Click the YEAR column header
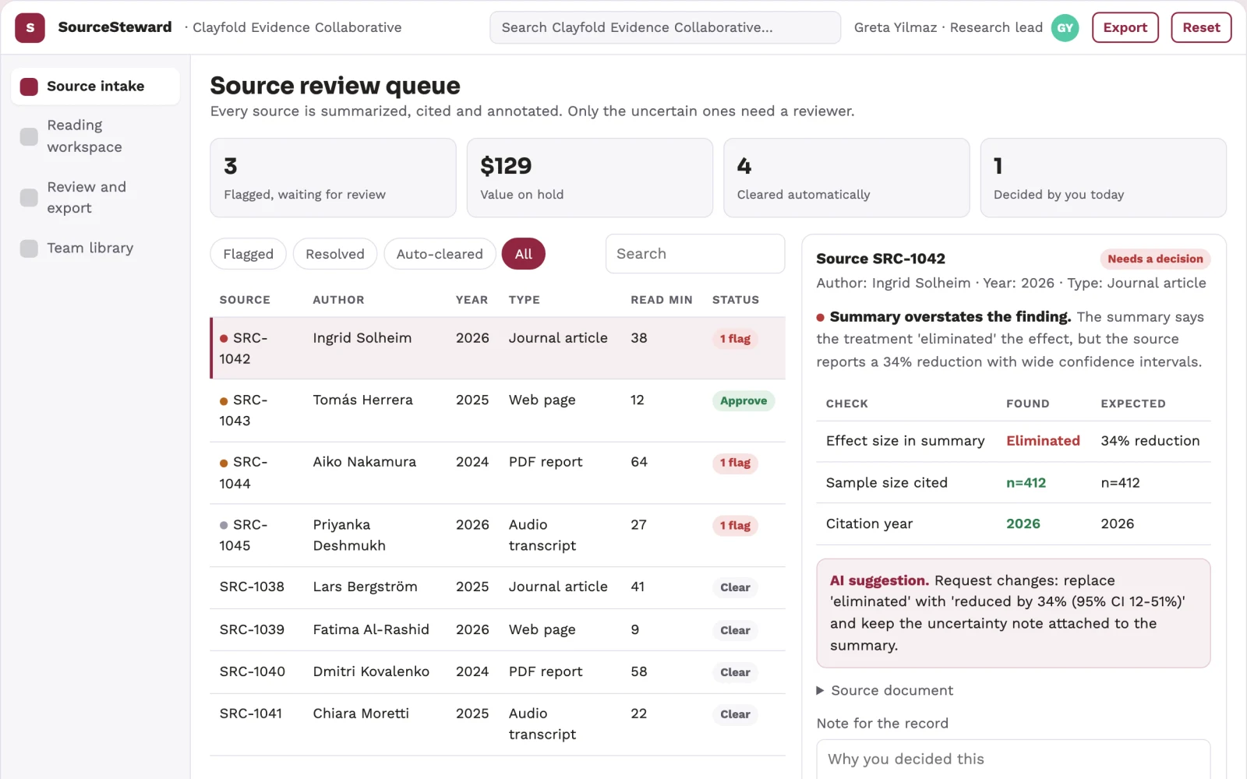 472,300
